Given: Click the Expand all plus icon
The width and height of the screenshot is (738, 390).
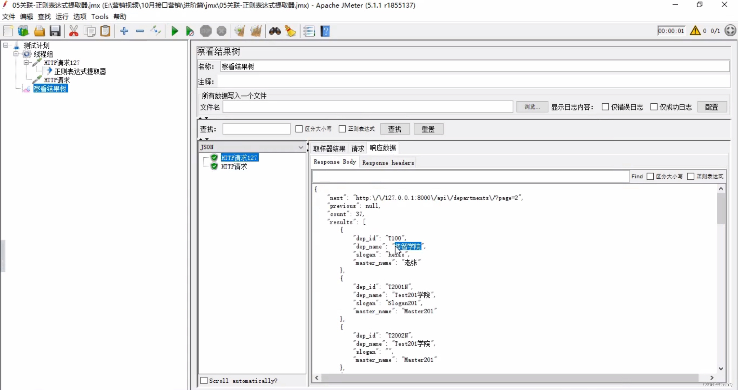Looking at the screenshot, I should click(x=124, y=31).
